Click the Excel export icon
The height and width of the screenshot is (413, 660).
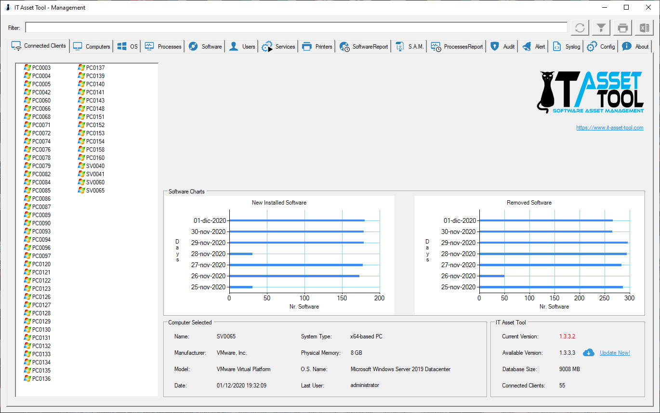(644, 28)
